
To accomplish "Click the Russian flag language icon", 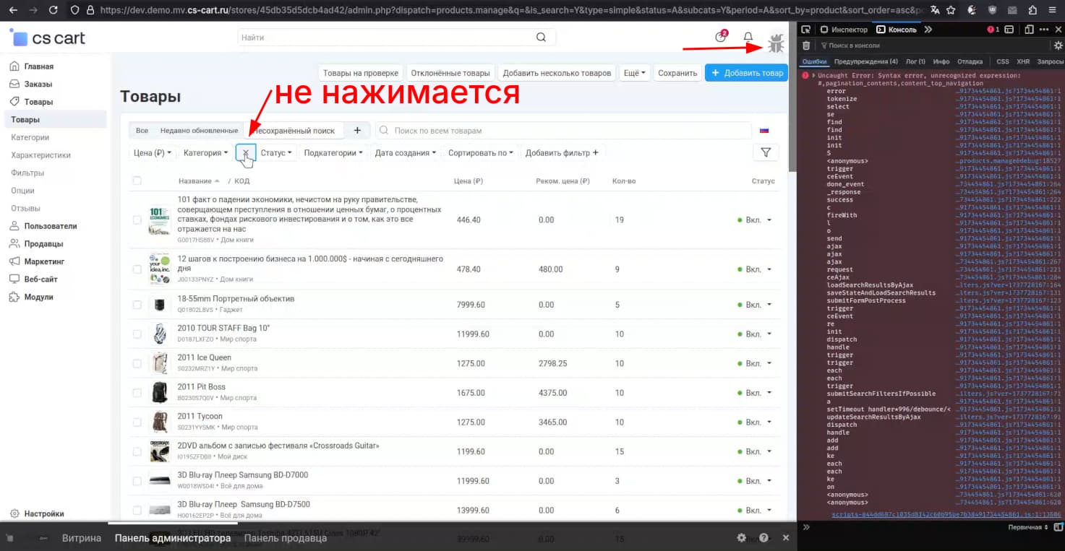I will pos(764,131).
